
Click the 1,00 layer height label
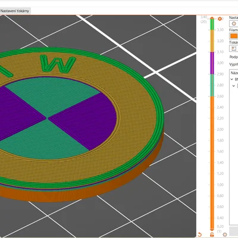[220, 184]
